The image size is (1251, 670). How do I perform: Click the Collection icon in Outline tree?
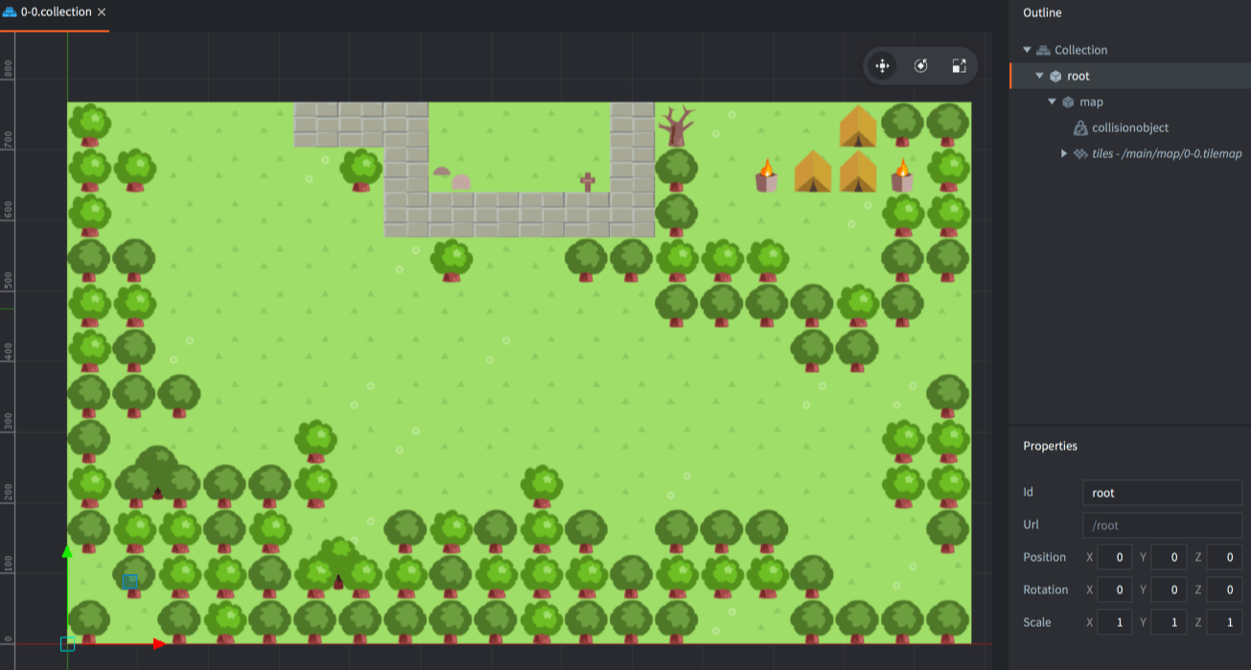click(x=1043, y=50)
